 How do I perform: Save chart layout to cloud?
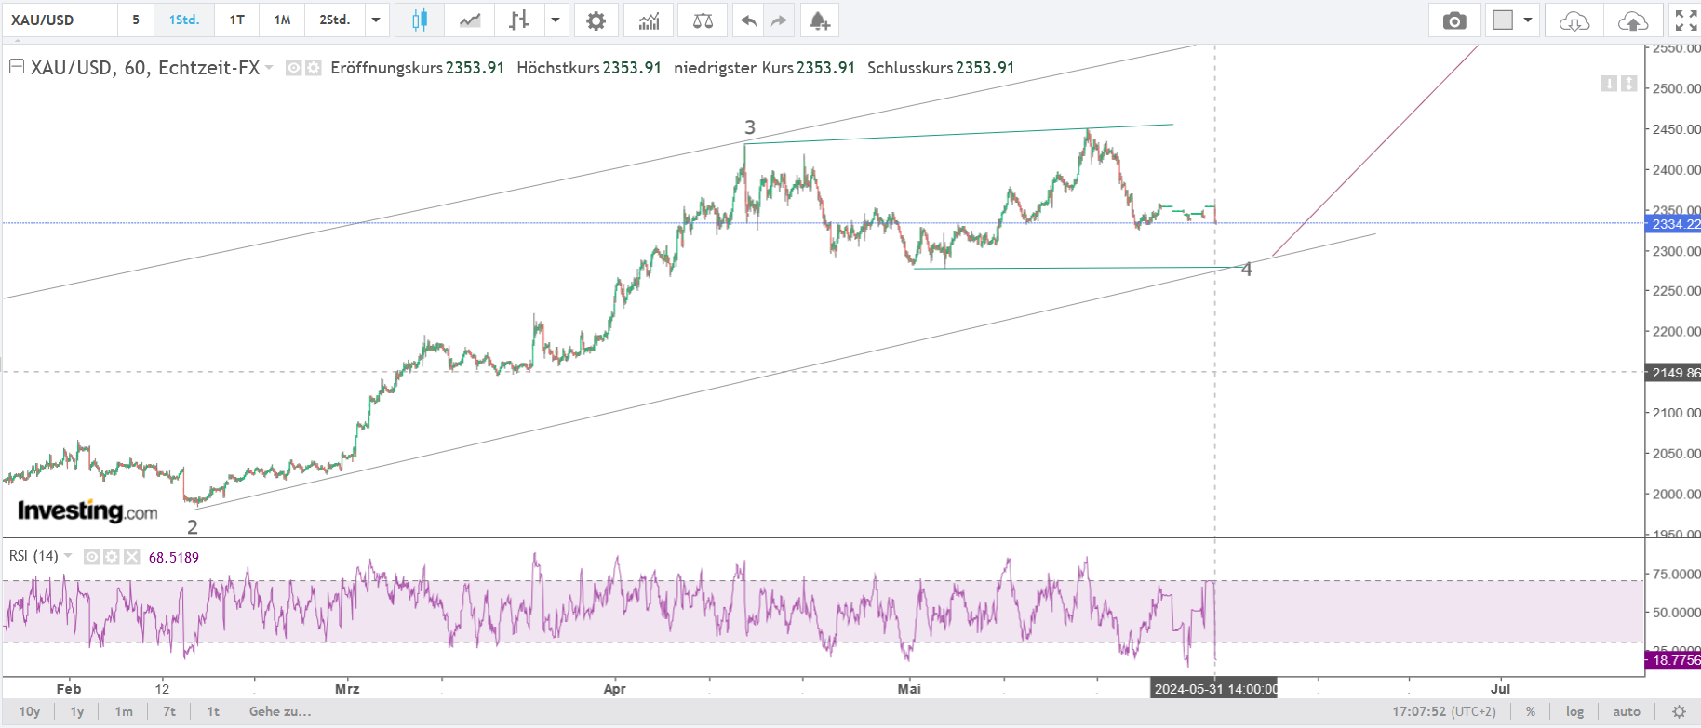point(1633,20)
